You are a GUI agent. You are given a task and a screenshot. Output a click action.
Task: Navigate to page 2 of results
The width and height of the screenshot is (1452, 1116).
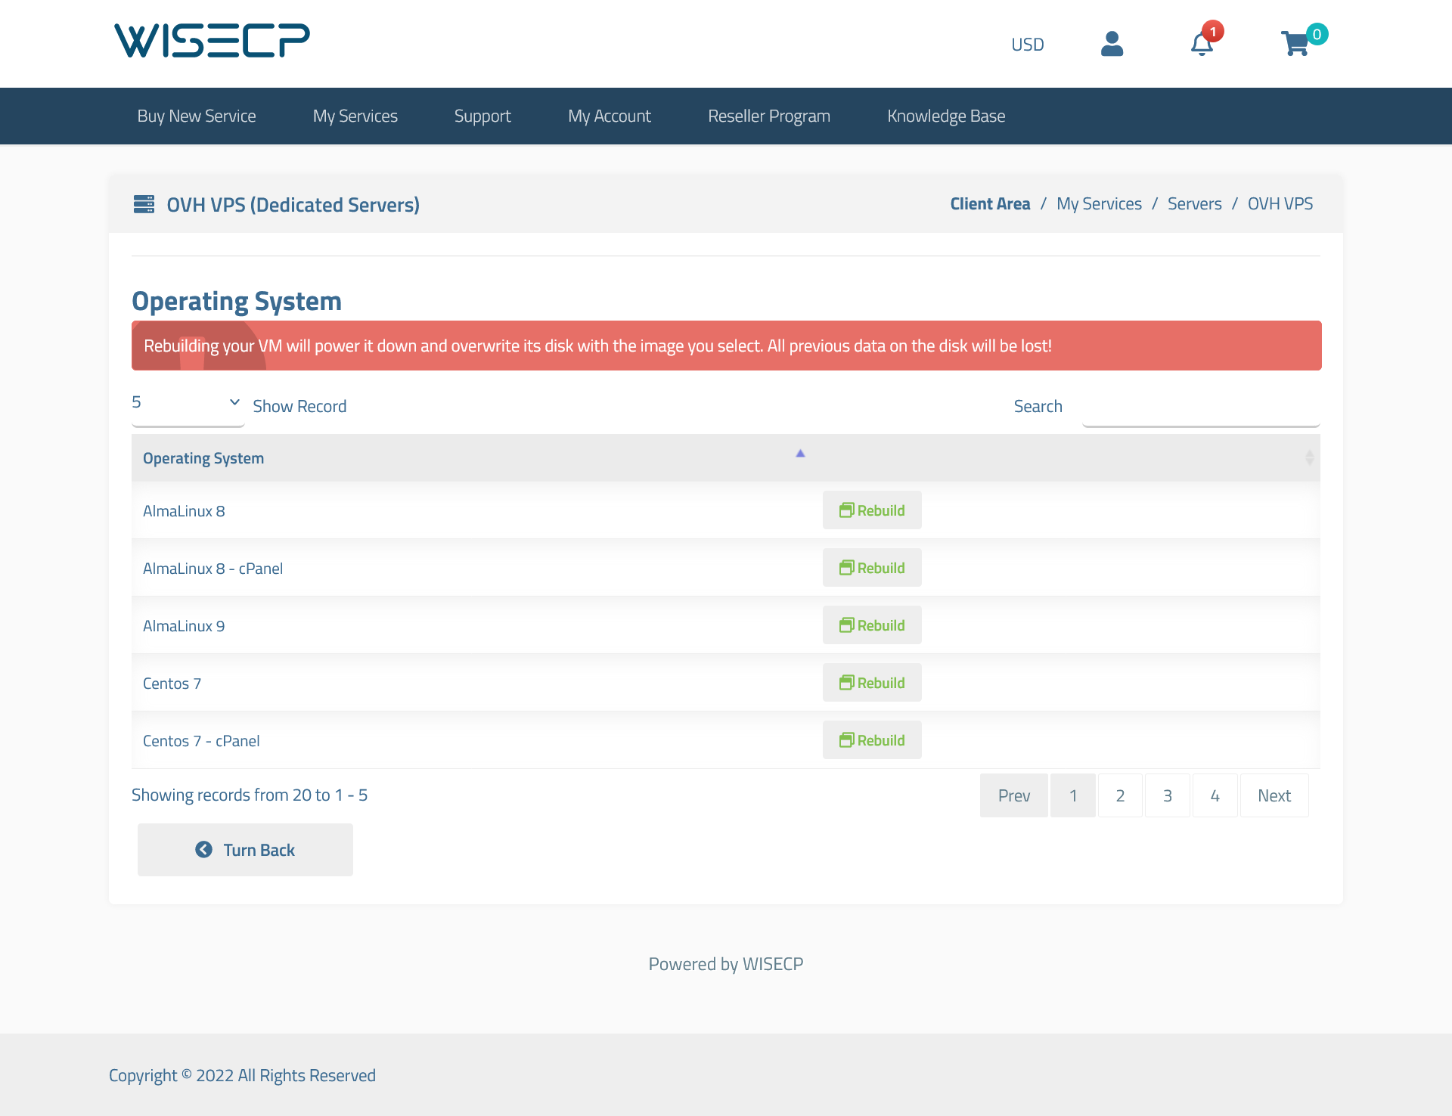1120,795
